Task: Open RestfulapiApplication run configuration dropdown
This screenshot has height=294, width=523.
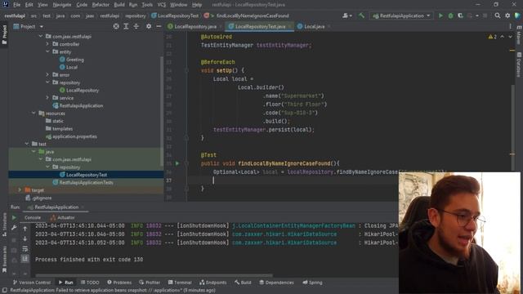Action: (x=401, y=16)
